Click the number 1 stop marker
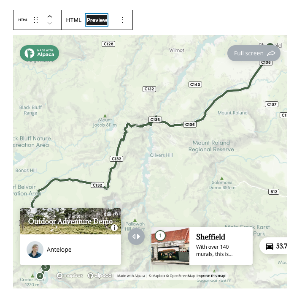The width and height of the screenshot is (302, 299). 160,235
